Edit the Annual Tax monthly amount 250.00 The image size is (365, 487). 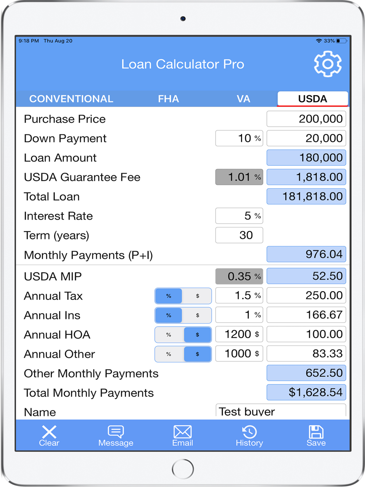[x=306, y=295]
